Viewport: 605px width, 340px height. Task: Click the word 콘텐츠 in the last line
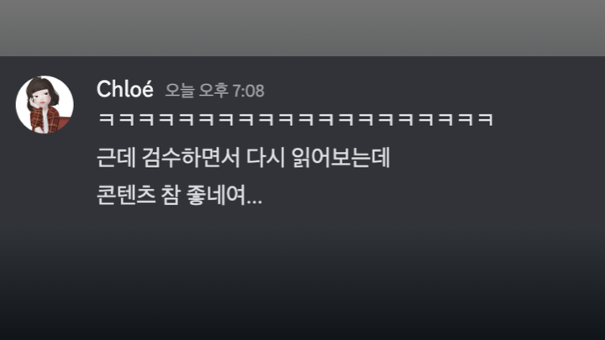[x=125, y=195]
